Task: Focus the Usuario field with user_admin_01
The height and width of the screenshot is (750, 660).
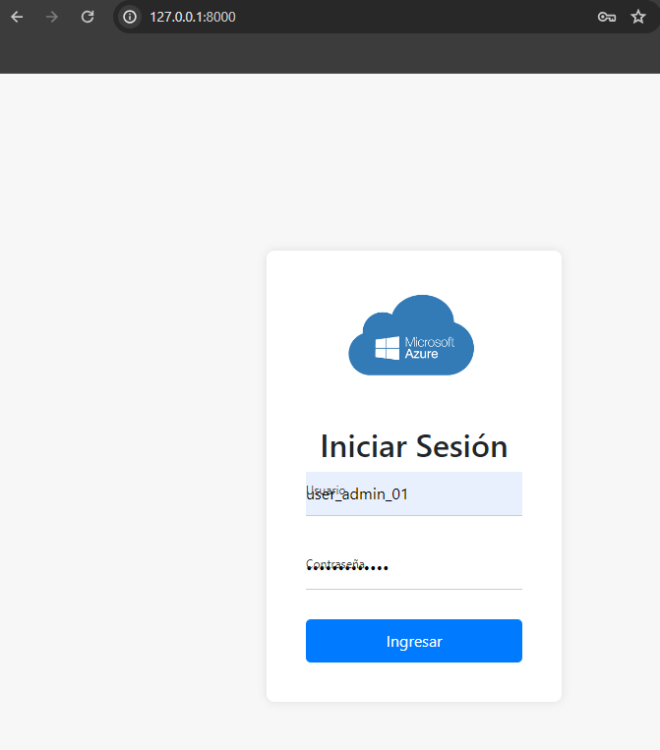Action: pos(414,493)
